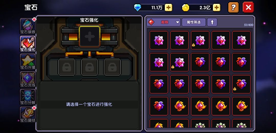Viewport: 276px width, 133px height.
Task: Select the locked red-winged gem in third row
Action: pos(241,84)
